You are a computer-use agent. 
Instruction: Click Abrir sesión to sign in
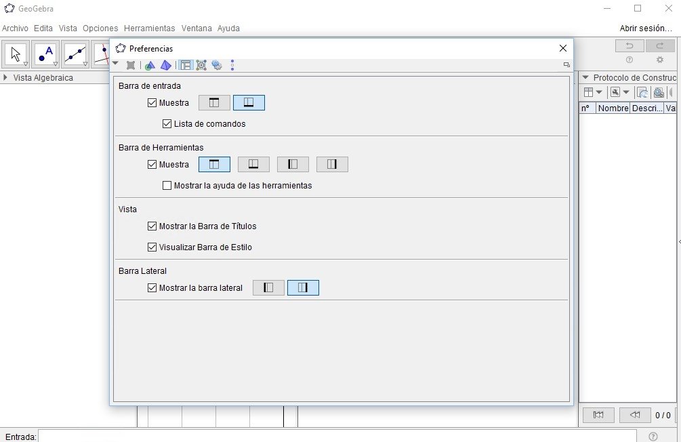click(x=646, y=28)
